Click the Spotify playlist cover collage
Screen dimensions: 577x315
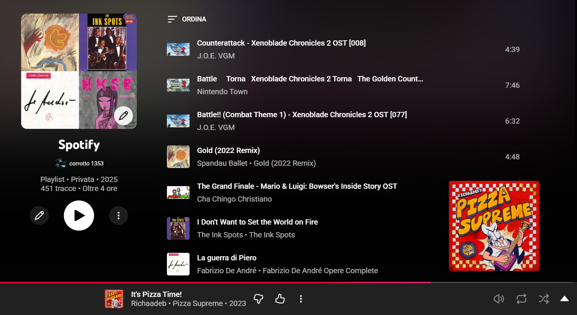coord(79,71)
